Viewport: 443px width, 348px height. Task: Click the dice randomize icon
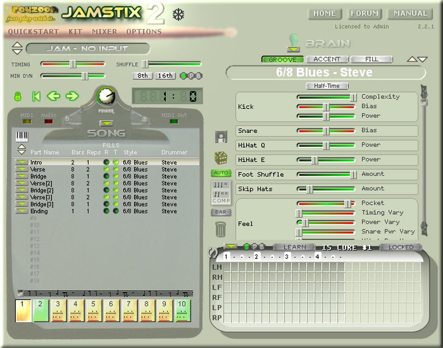pyautogui.click(x=221, y=158)
